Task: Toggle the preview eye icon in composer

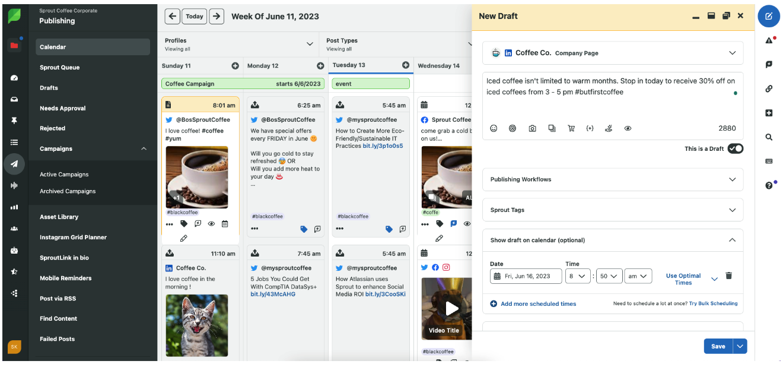Action: pyautogui.click(x=628, y=128)
